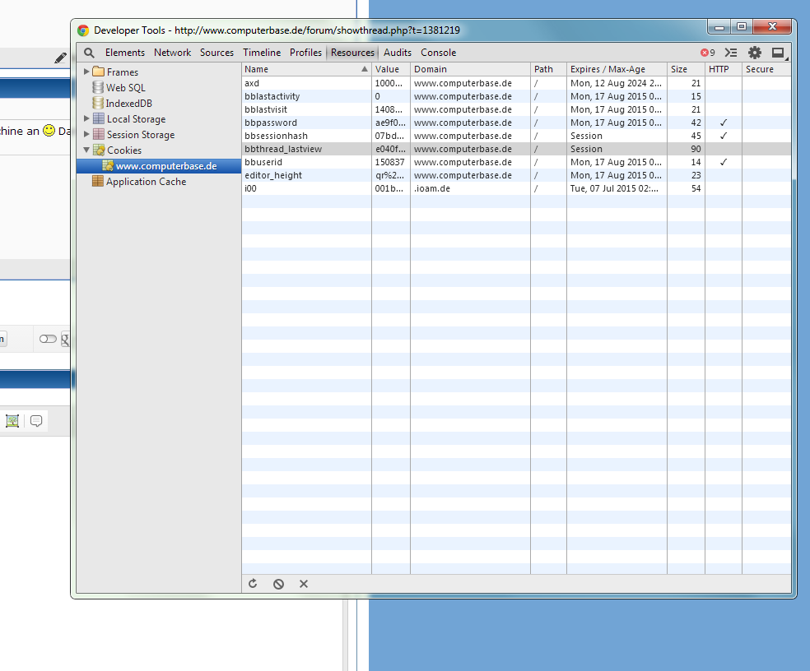This screenshot has height=671, width=810.
Task: Select the Resources tab
Action: tap(353, 53)
